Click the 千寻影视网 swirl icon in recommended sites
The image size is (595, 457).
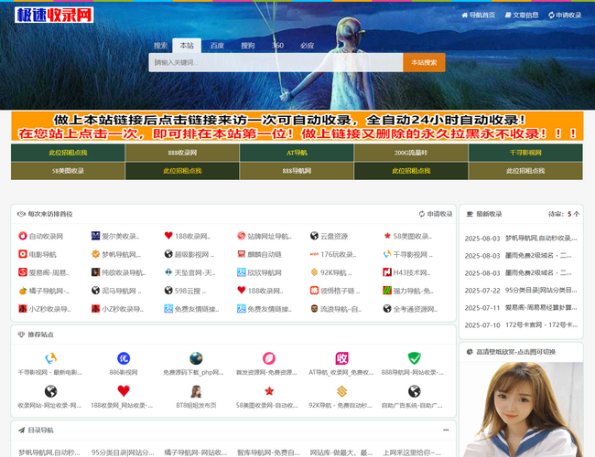[x=51, y=358]
